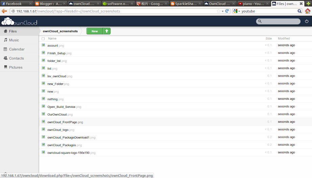Open Music in the sidebar

coord(19,40)
